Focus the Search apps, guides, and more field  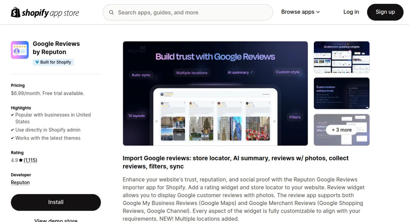188,13
